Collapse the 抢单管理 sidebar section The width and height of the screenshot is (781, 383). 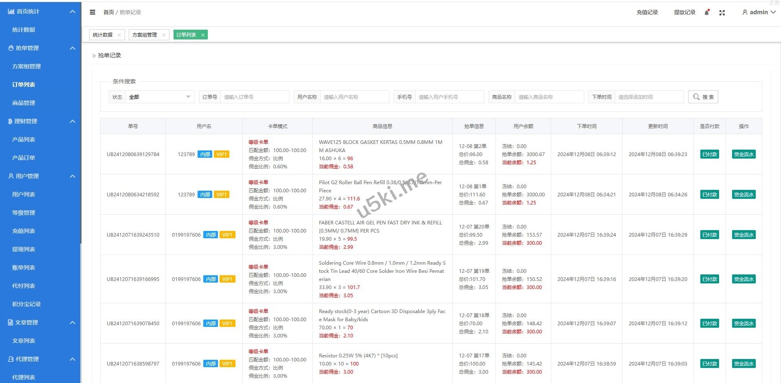[x=73, y=48]
